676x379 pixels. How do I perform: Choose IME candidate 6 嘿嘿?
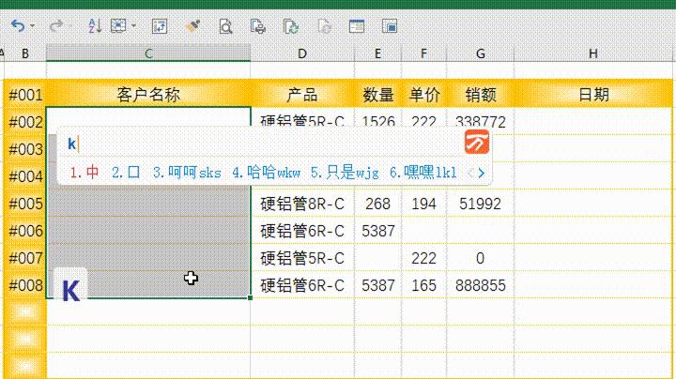pos(422,173)
